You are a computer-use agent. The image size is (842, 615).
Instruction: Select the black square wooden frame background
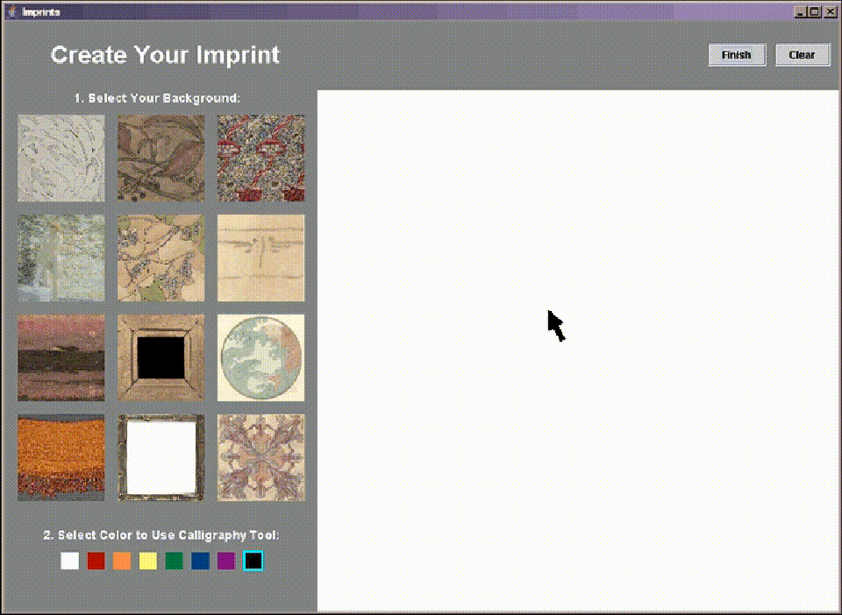[161, 357]
